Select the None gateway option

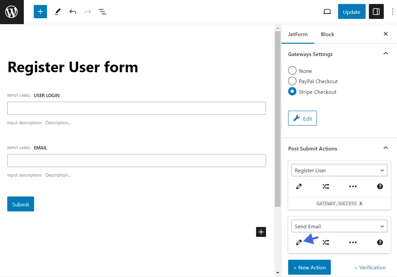click(x=292, y=71)
